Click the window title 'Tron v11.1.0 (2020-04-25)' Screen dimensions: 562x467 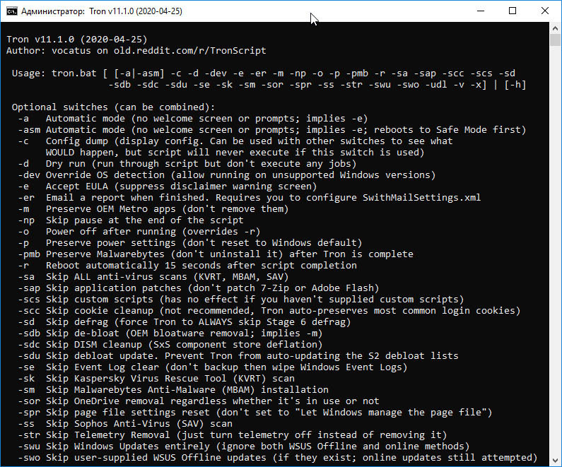[136, 11]
